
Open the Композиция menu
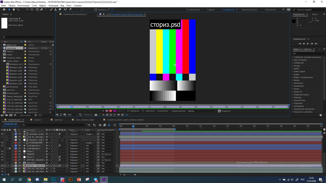(23, 5)
